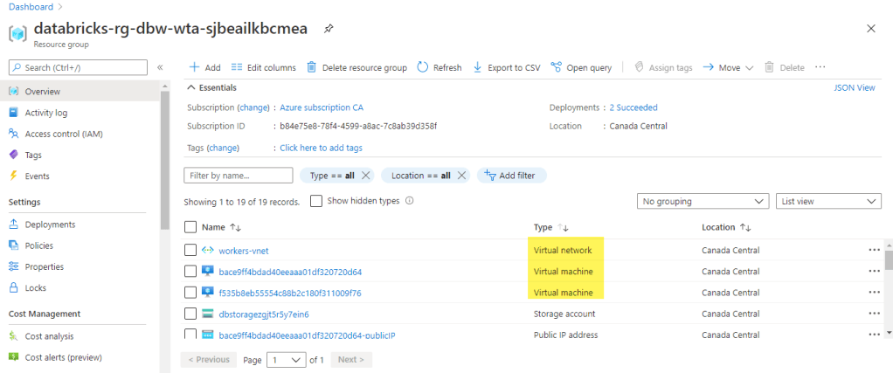Open query with the query icon
The image size is (893, 373).
click(x=556, y=67)
